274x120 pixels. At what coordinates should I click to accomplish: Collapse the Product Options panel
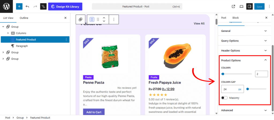point(265,60)
